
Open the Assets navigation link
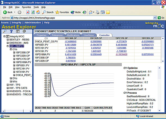(x=5, y=23)
